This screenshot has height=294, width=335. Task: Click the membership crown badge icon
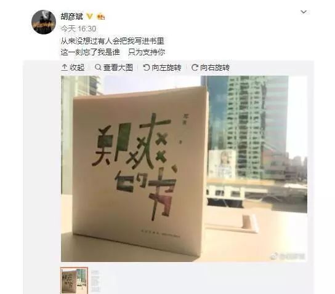pyautogui.click(x=100, y=16)
